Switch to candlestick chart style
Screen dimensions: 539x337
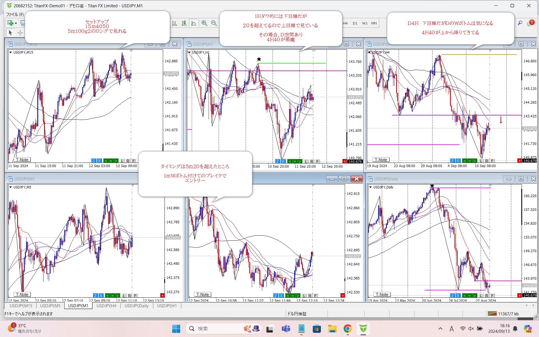coord(184,23)
